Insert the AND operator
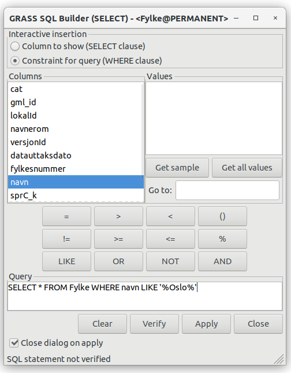Image resolution: width=291 pixels, height=373 pixels. click(223, 261)
